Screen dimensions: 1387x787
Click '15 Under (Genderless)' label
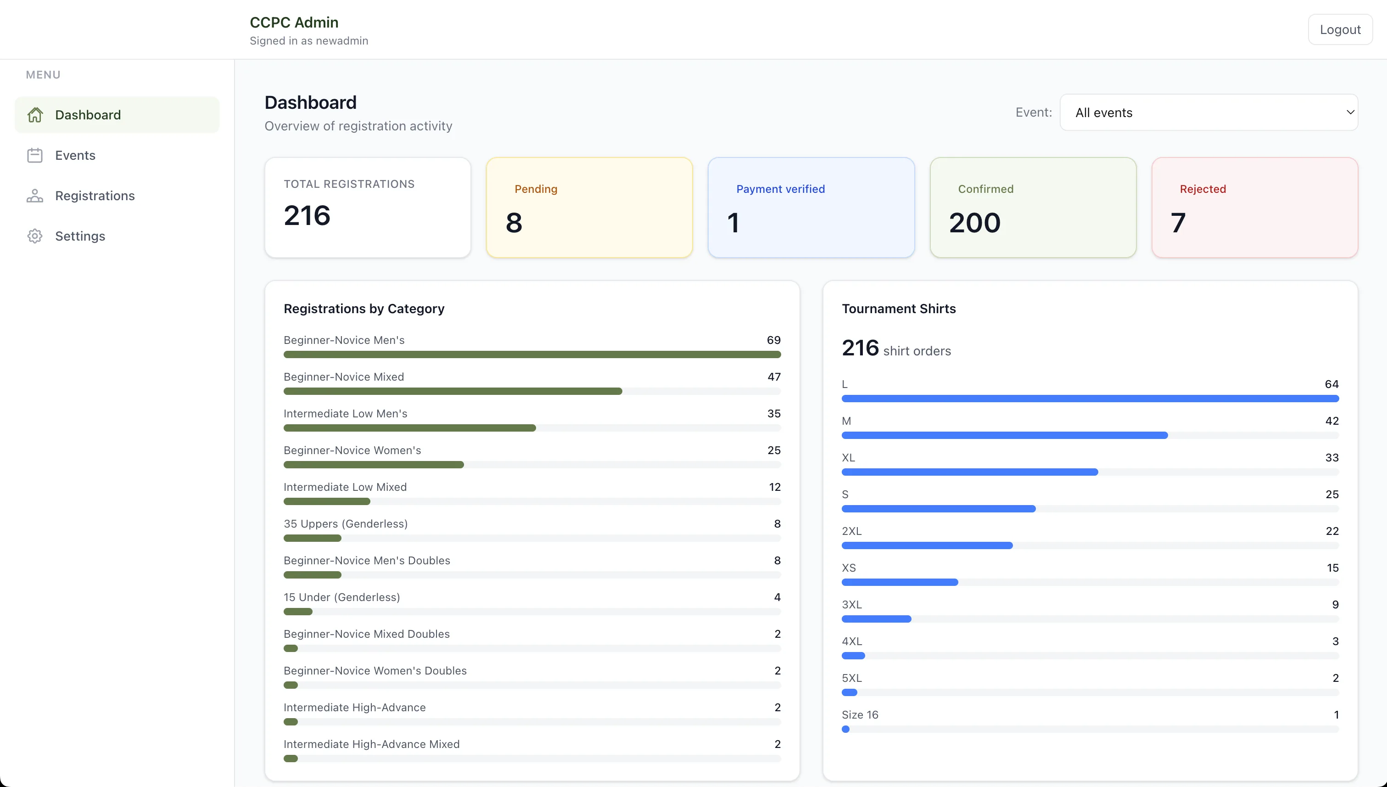pos(342,597)
